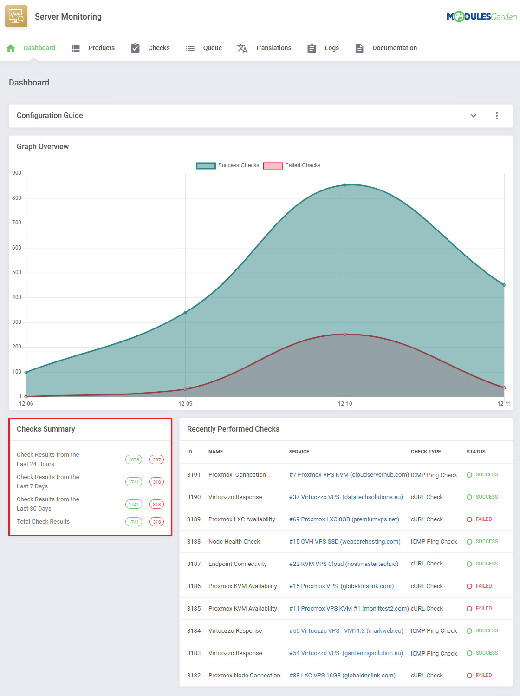Image resolution: width=520 pixels, height=696 pixels.
Task: Open the Documentation tab
Action: [x=395, y=48]
